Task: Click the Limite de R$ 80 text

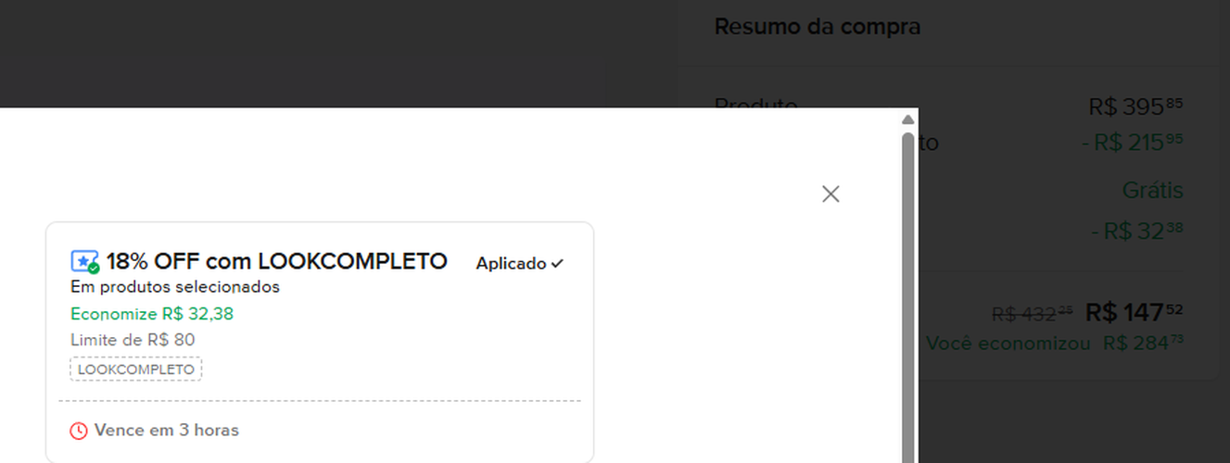Action: pos(133,340)
